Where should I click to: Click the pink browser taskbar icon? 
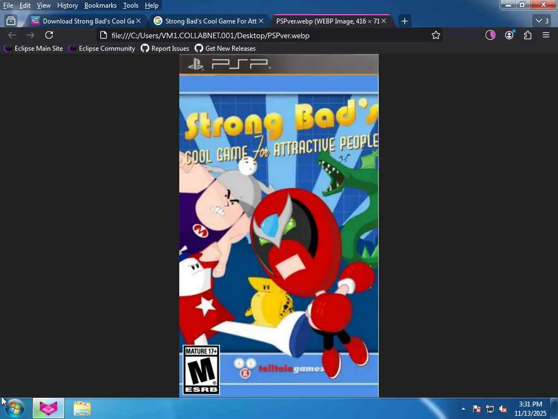[48, 408]
